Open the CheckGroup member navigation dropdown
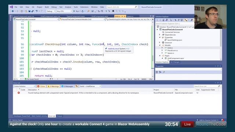The height and width of the screenshot is (132, 235). [128, 19]
